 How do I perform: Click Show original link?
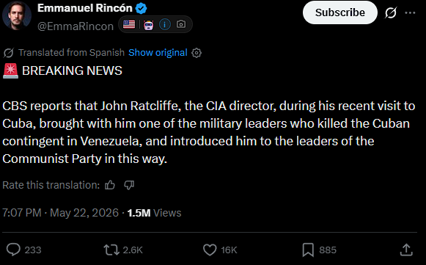[x=158, y=53]
